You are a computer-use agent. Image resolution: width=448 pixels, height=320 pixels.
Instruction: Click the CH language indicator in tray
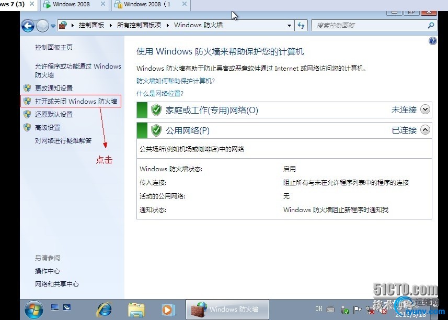319,309
